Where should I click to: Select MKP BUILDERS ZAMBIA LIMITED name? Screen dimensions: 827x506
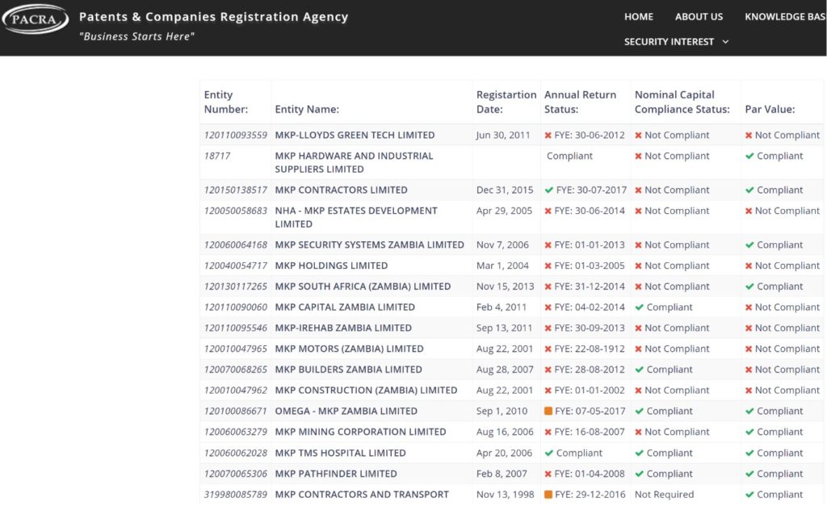[x=349, y=370]
